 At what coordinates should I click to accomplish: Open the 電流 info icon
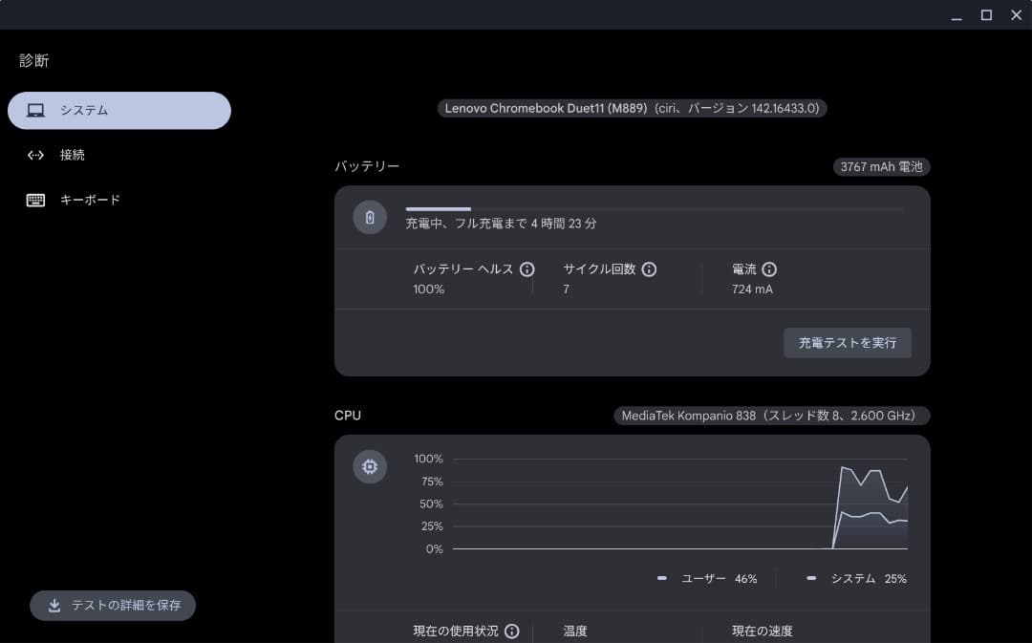click(769, 269)
